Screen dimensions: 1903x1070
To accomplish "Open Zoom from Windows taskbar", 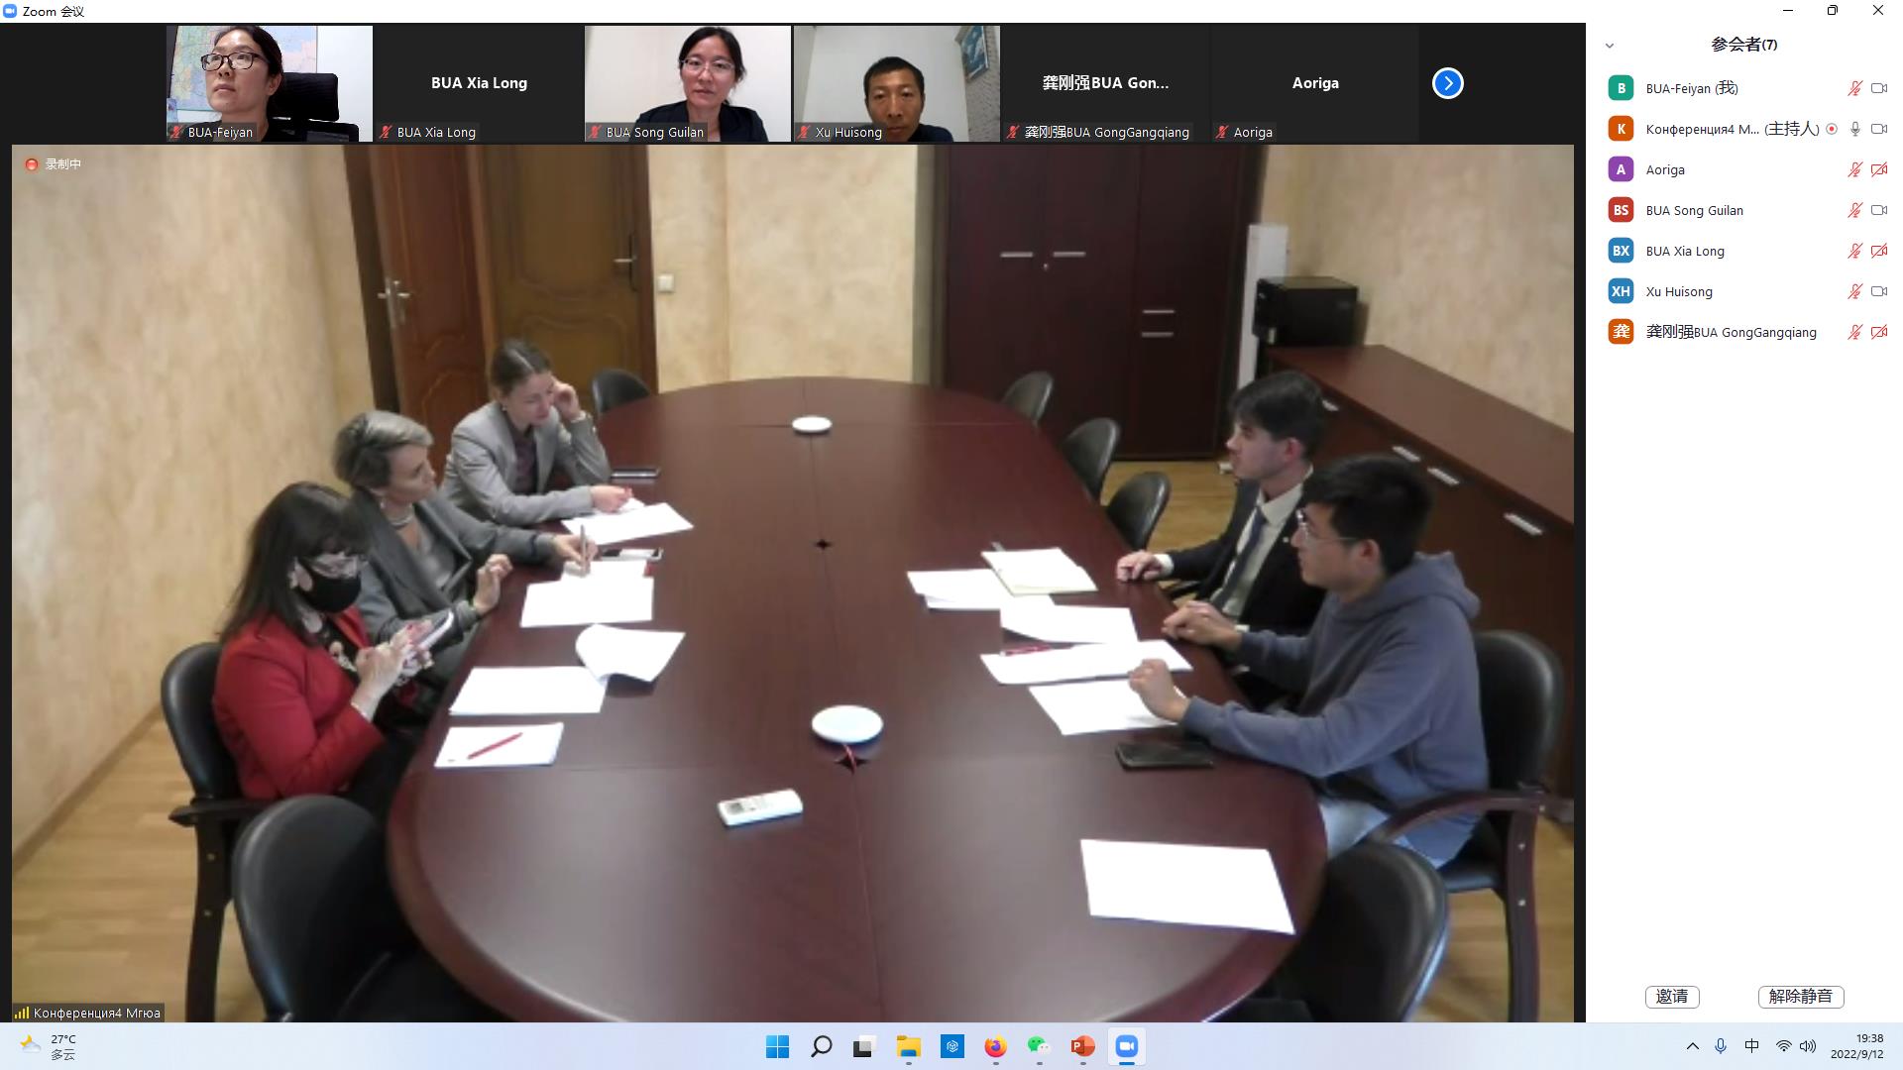I will 1126,1046.
